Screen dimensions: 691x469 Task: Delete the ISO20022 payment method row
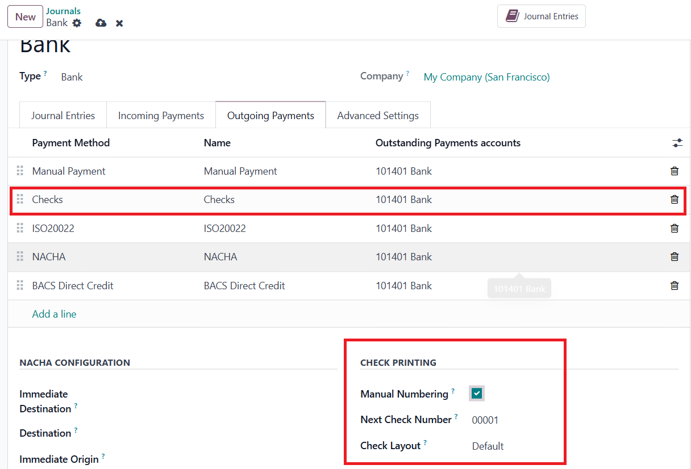click(x=675, y=229)
